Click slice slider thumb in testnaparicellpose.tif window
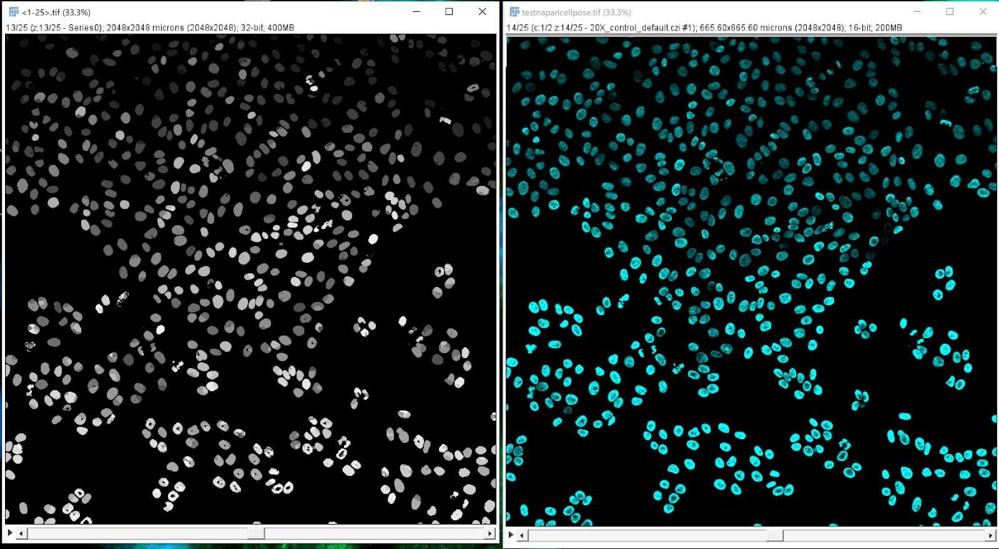The width and height of the screenshot is (999, 549). point(775,535)
